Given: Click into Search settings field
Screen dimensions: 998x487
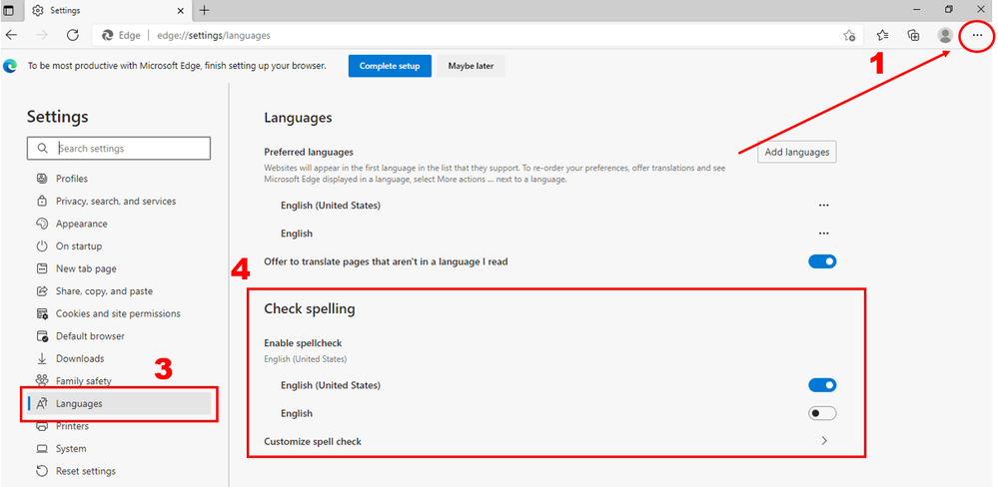Looking at the screenshot, I should [119, 148].
